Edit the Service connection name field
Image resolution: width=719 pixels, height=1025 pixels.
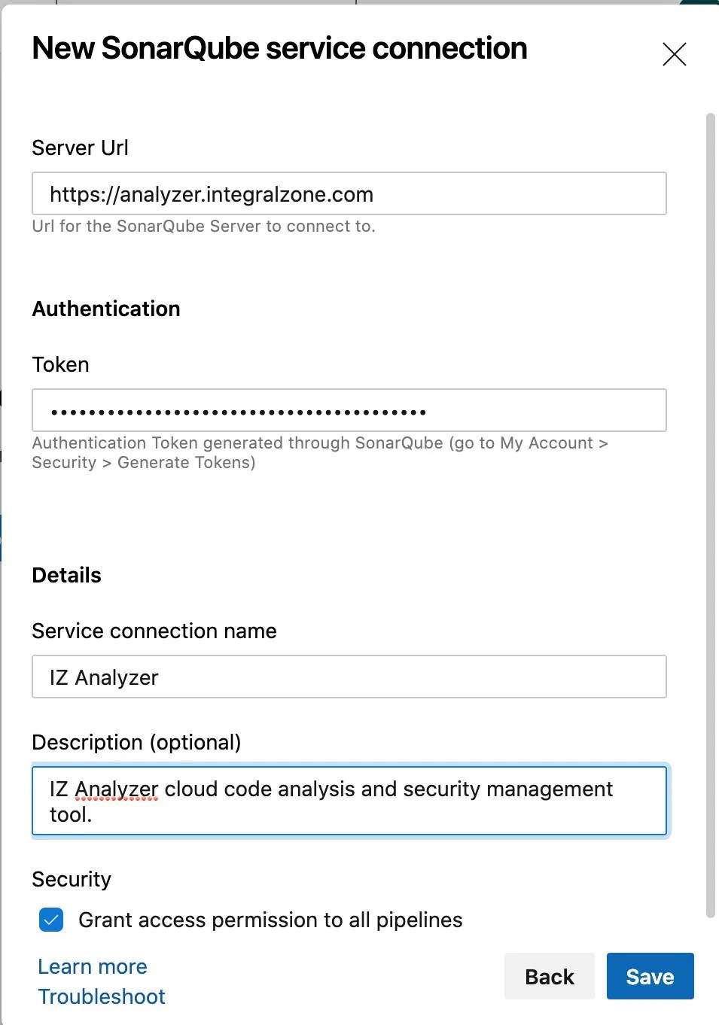[x=349, y=677]
